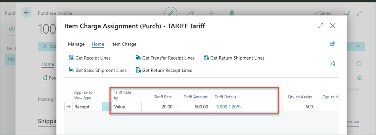Click the Get Transfer Receipt Lines icon
The width and height of the screenshot is (376, 135).
pyautogui.click(x=138, y=58)
